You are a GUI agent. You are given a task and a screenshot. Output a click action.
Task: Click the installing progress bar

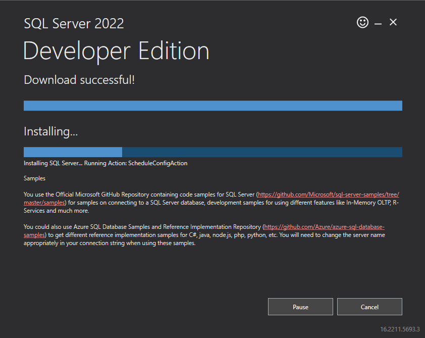(213, 152)
